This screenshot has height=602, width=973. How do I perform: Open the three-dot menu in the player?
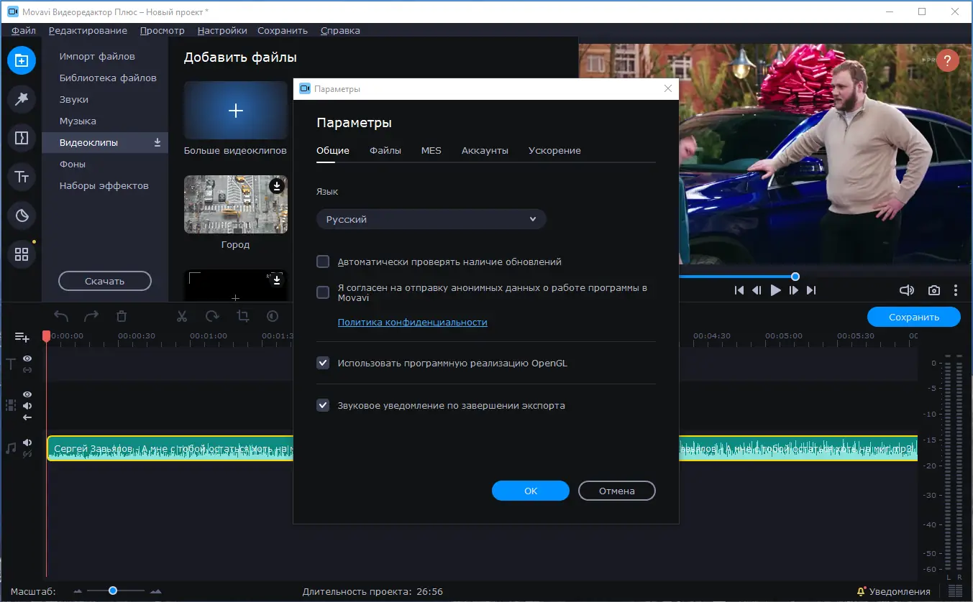click(x=956, y=290)
